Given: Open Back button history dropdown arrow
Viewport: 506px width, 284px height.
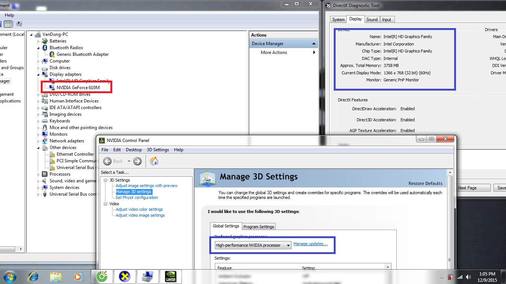Looking at the screenshot, I should [129, 161].
